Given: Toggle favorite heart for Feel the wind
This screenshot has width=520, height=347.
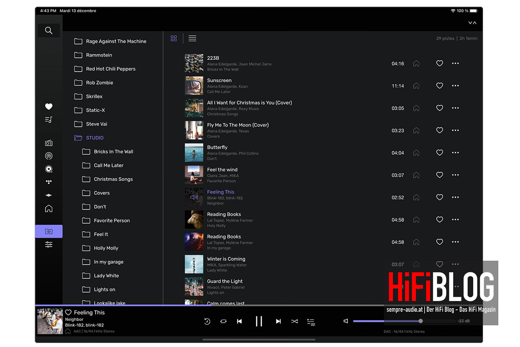Looking at the screenshot, I should pos(439,175).
